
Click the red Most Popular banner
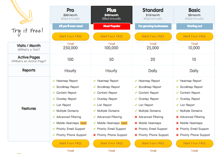click(112, 26)
